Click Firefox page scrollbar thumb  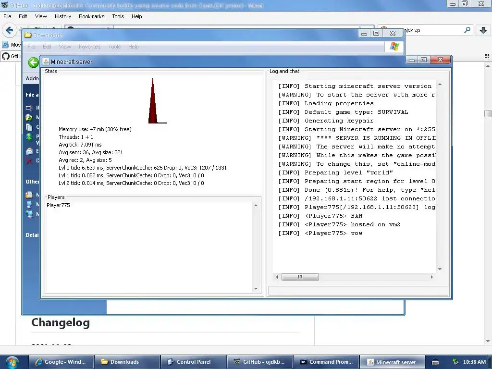(x=488, y=113)
